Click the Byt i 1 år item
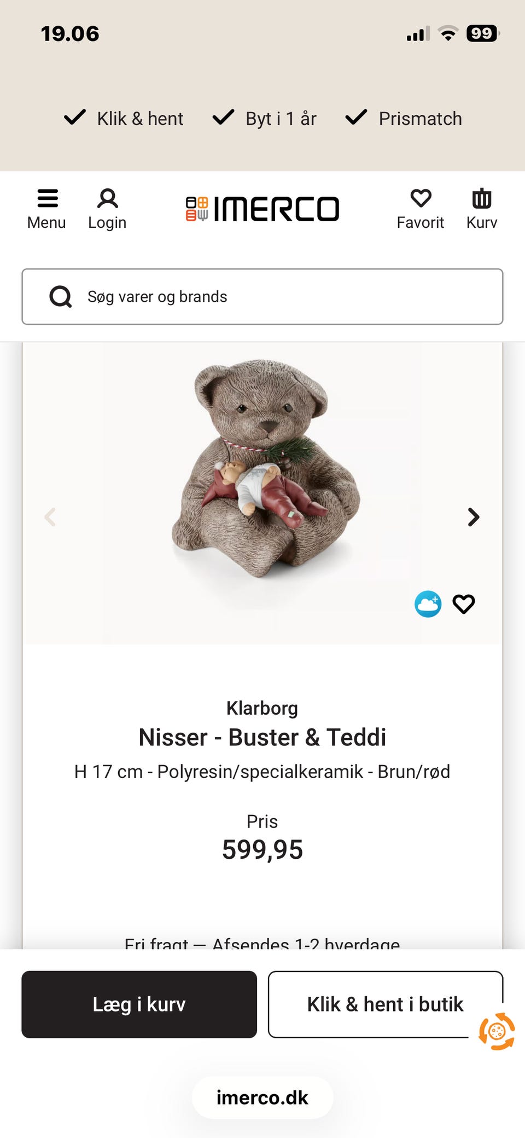This screenshot has width=525, height=1138. [265, 118]
